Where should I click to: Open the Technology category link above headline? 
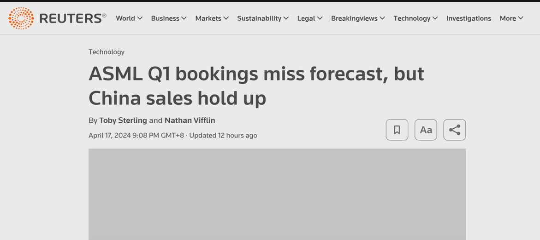point(107,52)
